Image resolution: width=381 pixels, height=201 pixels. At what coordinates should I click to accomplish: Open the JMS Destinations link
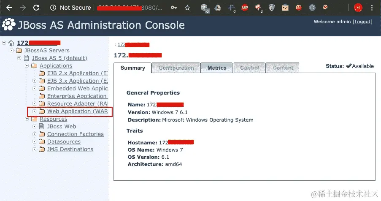point(70,149)
